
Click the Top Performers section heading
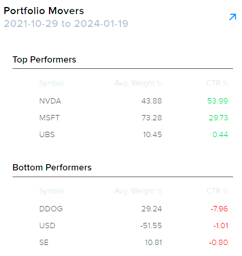pos(44,59)
